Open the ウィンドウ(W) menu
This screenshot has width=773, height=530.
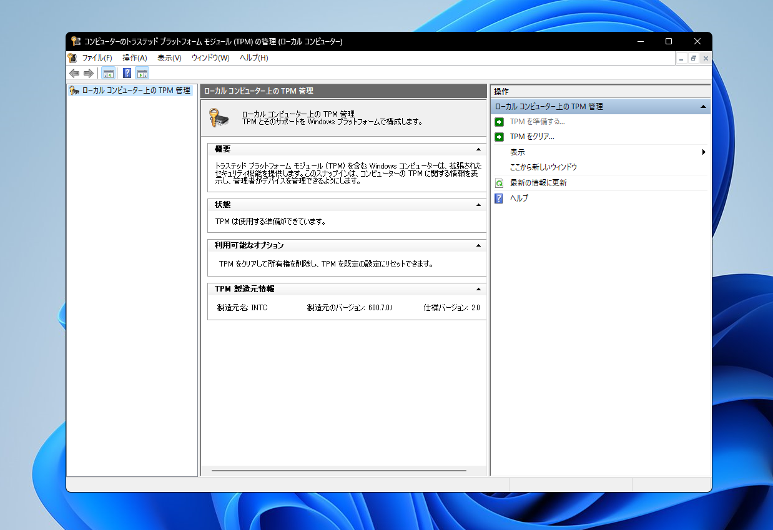pyautogui.click(x=210, y=58)
